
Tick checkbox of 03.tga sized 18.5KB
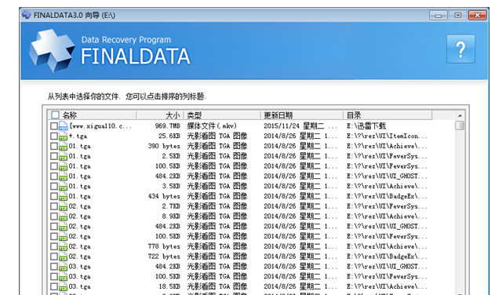(x=54, y=287)
